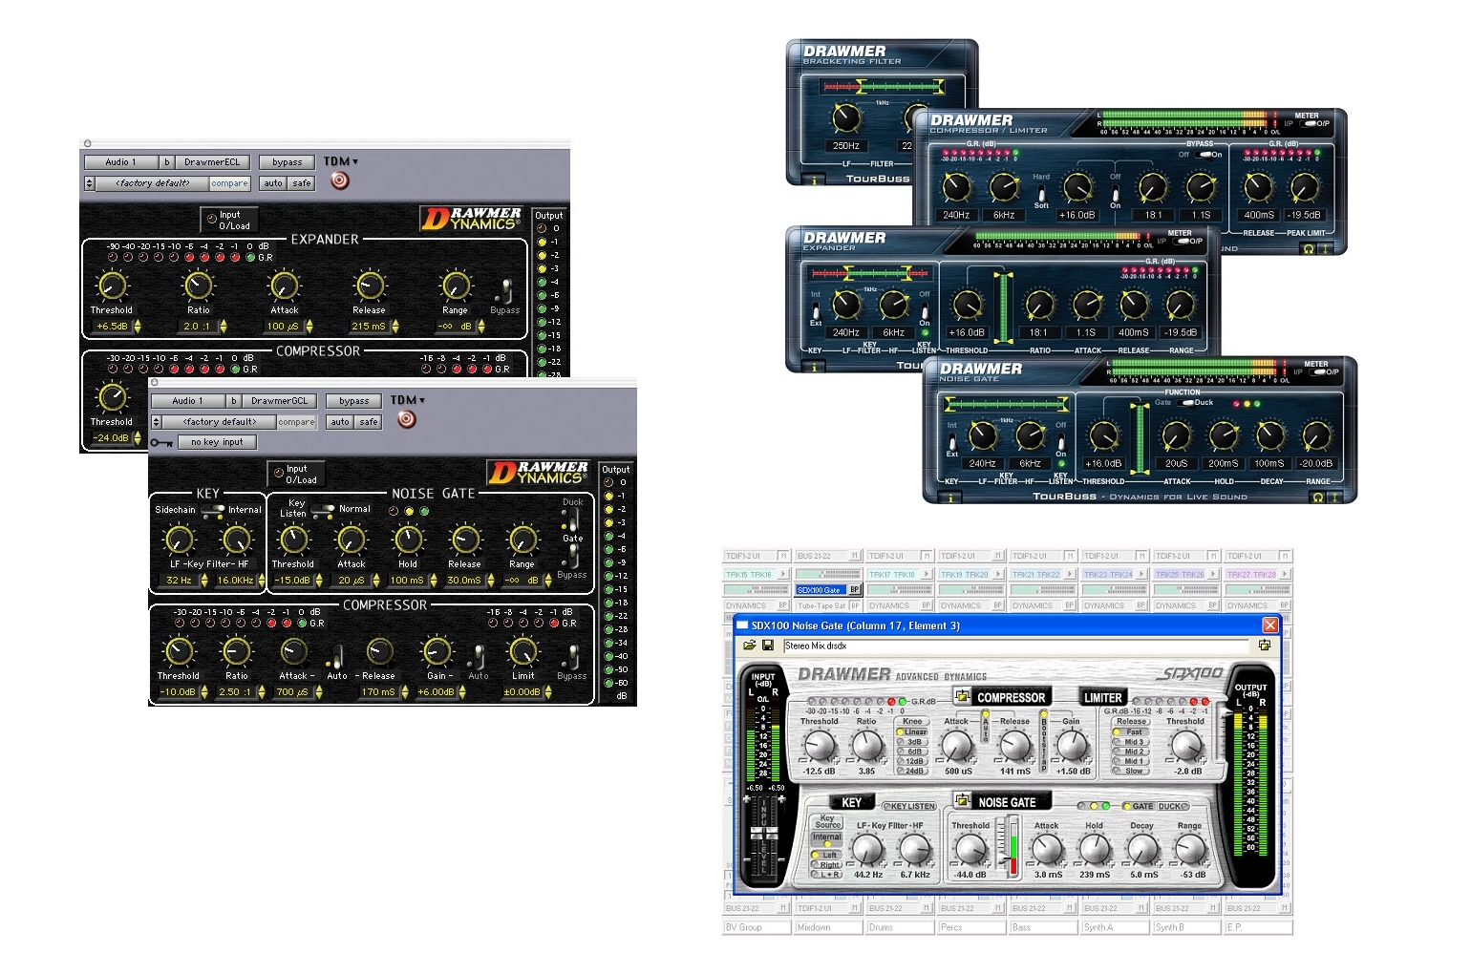The image size is (1471, 974).
Task: Click the headphone icon on the Compressor/Limiter panel
Action: 1308,248
